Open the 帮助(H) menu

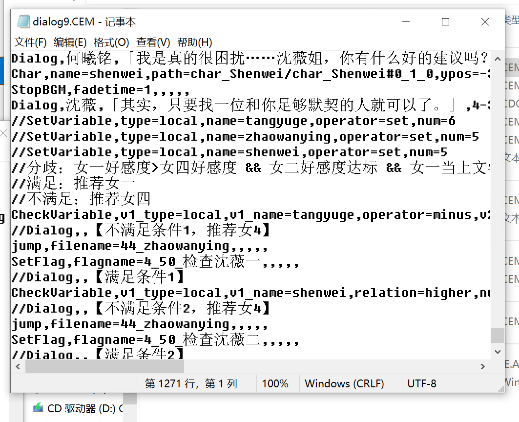click(x=195, y=42)
